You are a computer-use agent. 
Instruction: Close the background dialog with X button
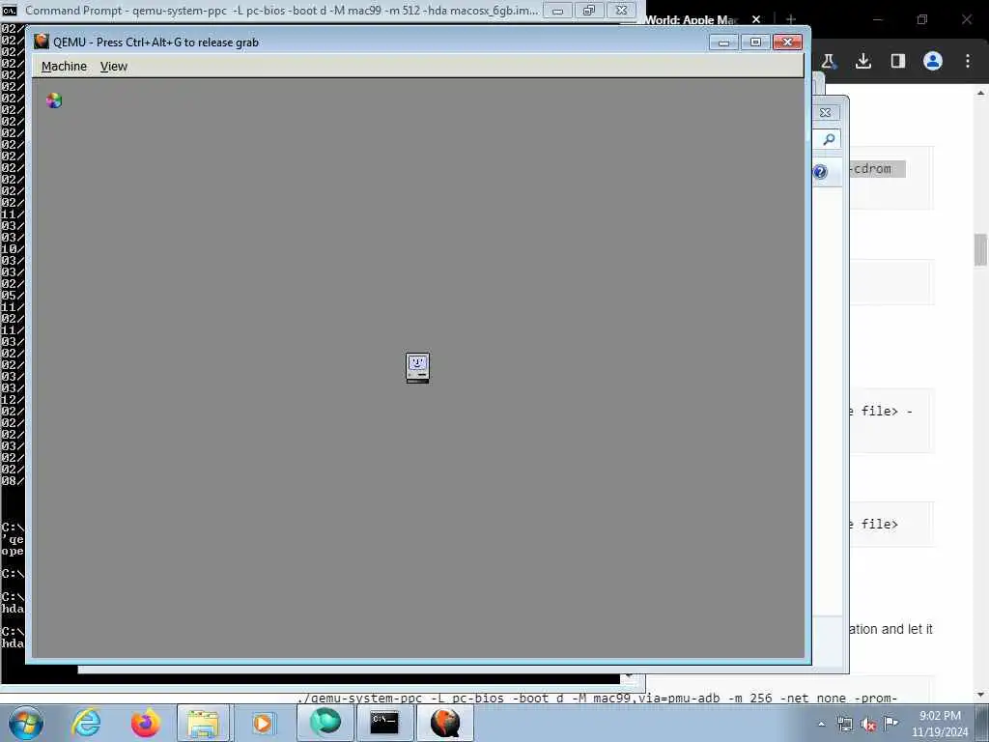(x=825, y=112)
